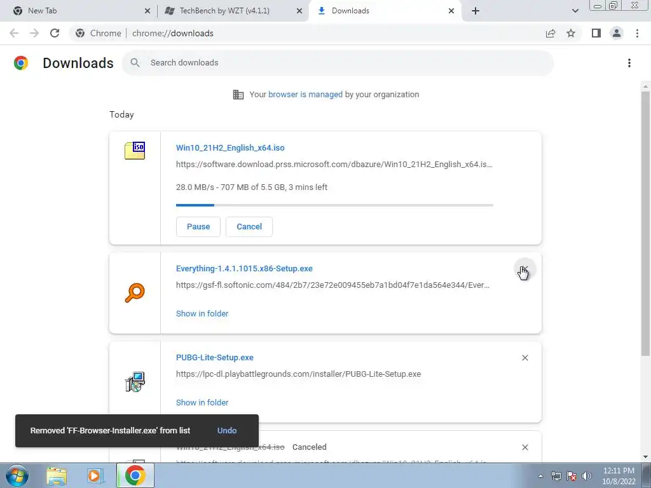Open Windows Explorer from taskbar

pyautogui.click(x=57, y=476)
